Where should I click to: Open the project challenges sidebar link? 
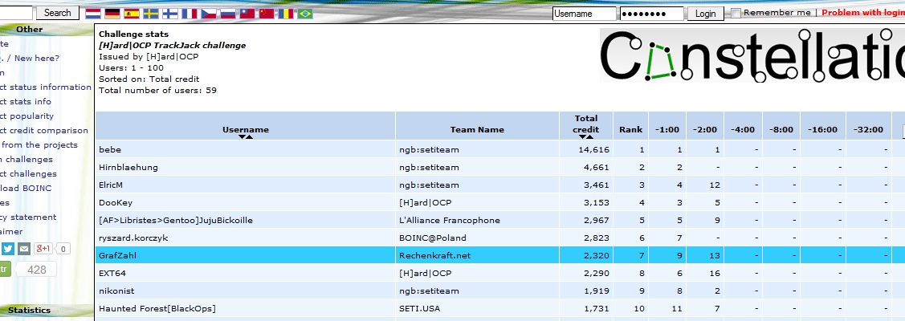tap(28, 173)
